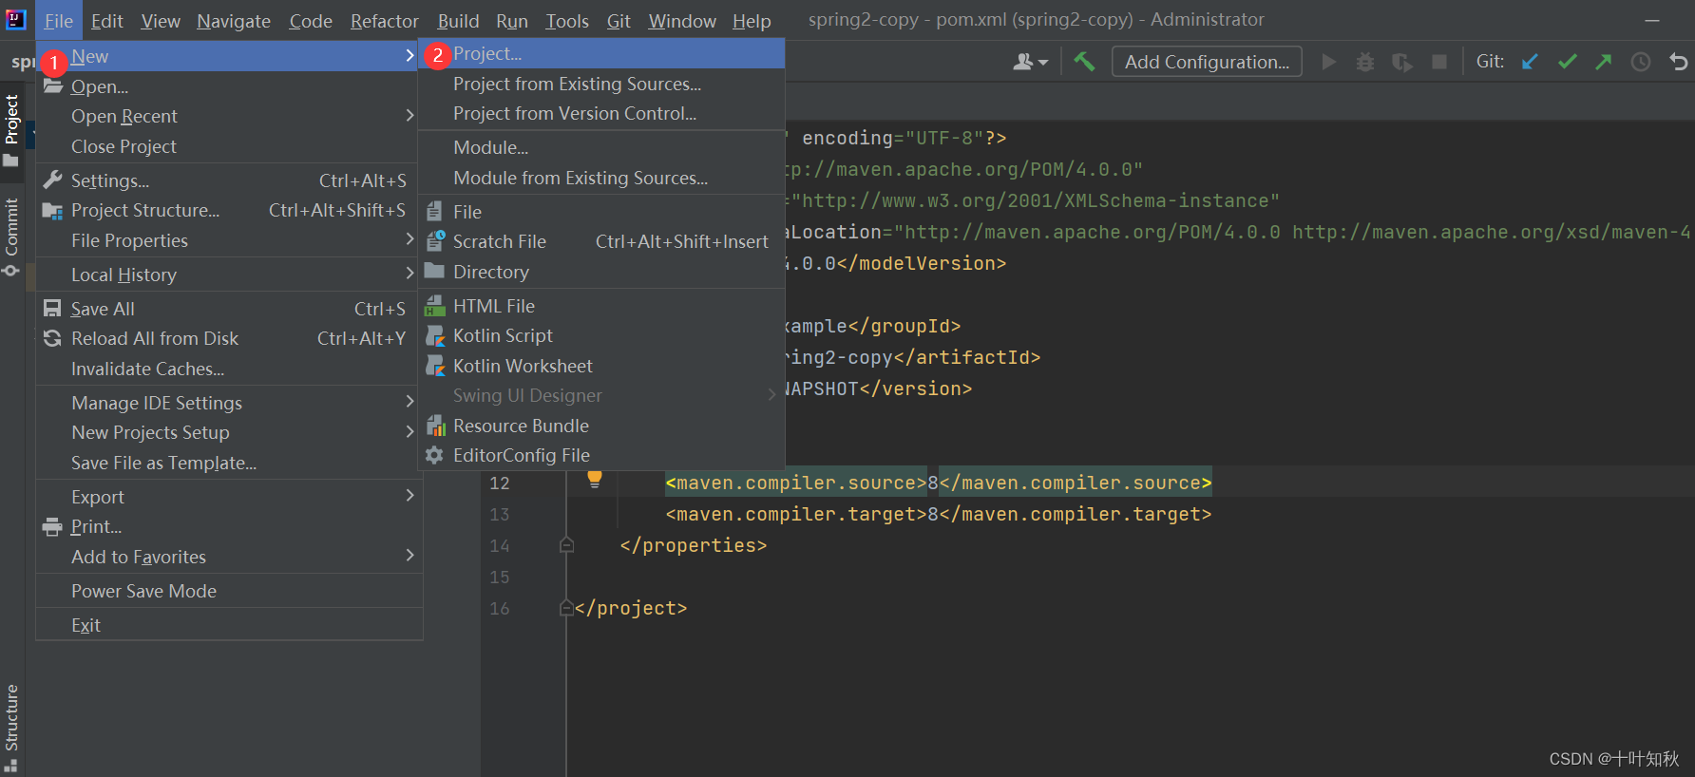Open Project Structure... dialog
This screenshot has height=777, width=1695.
pyautogui.click(x=229, y=210)
